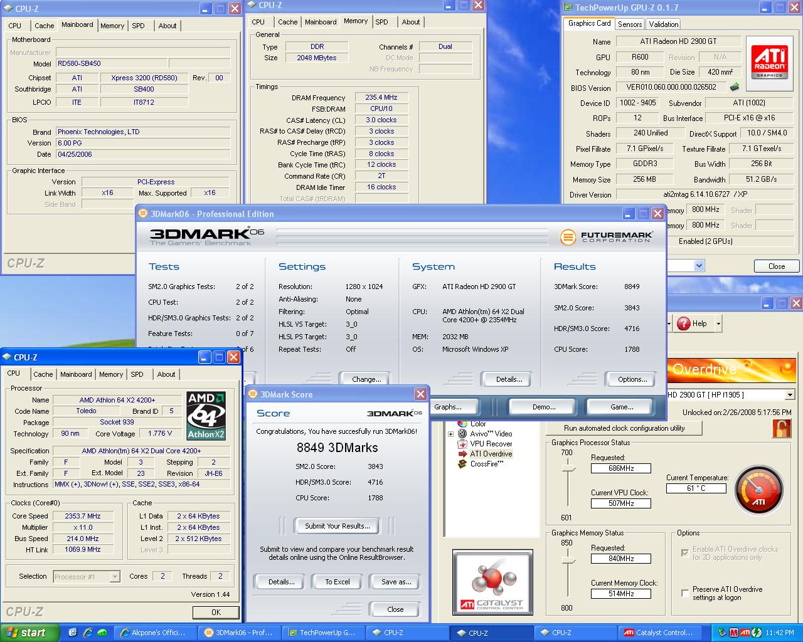Click Options button under 3DMark Results
The width and height of the screenshot is (803, 642).
pos(632,379)
